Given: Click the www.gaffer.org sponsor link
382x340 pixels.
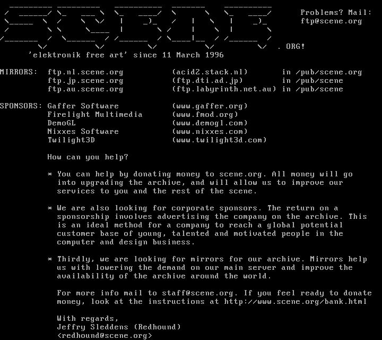Looking at the screenshot, I should (x=210, y=106).
